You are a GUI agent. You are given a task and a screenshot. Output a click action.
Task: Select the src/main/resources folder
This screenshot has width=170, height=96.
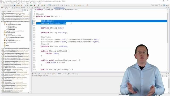(x=10, y=33)
